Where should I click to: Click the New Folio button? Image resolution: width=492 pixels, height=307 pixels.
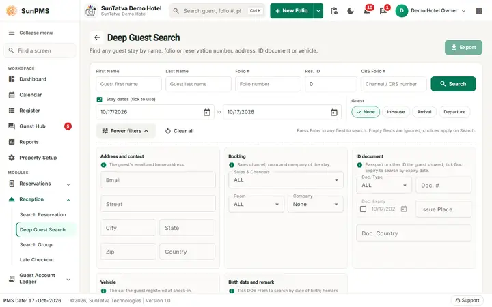pyautogui.click(x=292, y=11)
